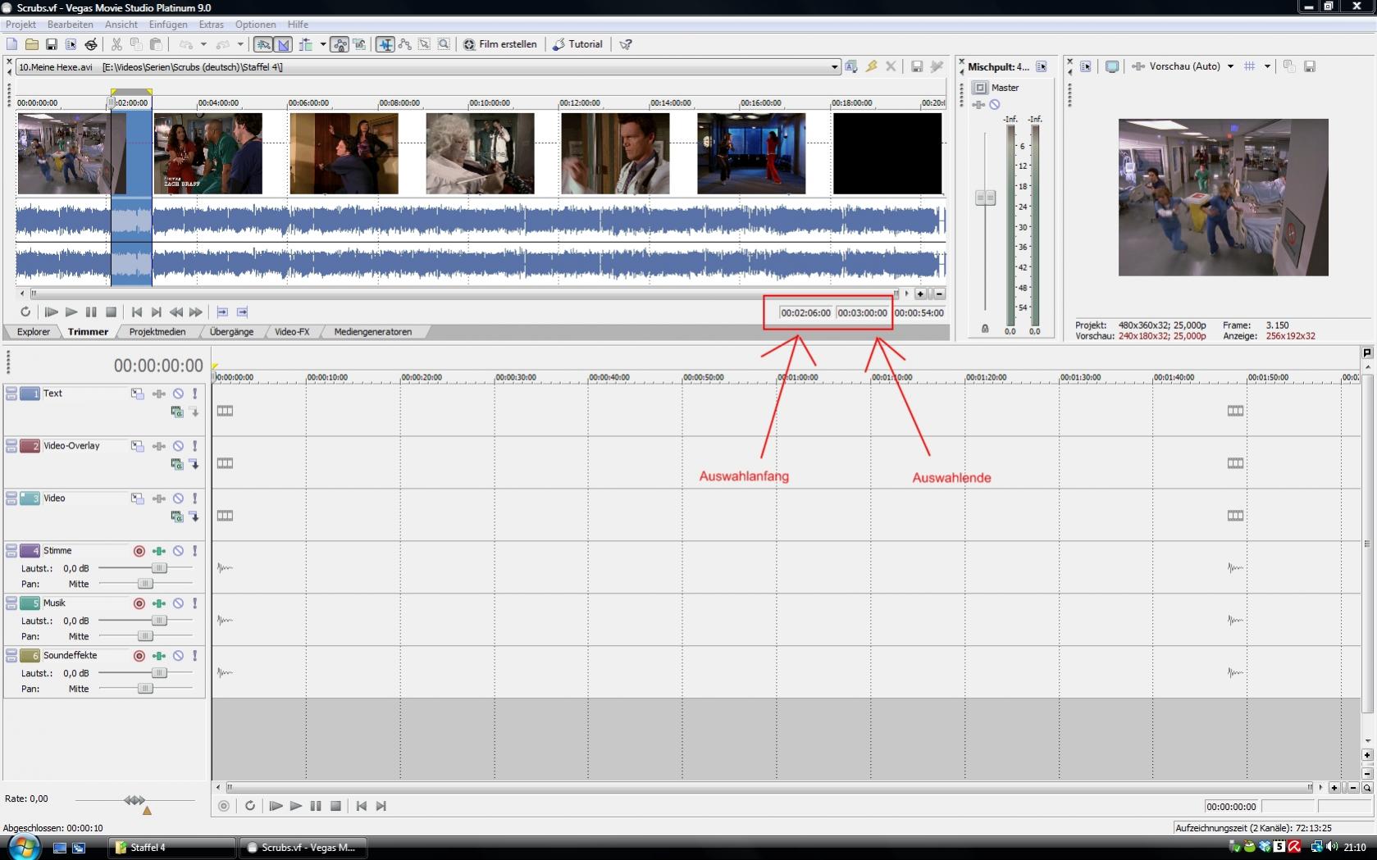
Task: Click the Film erstellen button
Action: point(500,44)
